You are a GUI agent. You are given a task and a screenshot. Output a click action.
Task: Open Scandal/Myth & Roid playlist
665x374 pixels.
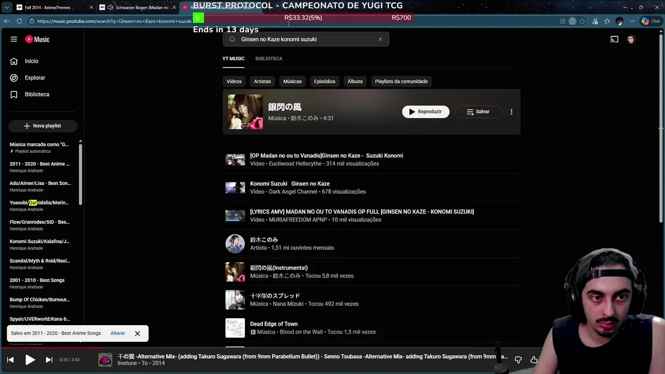(40, 264)
